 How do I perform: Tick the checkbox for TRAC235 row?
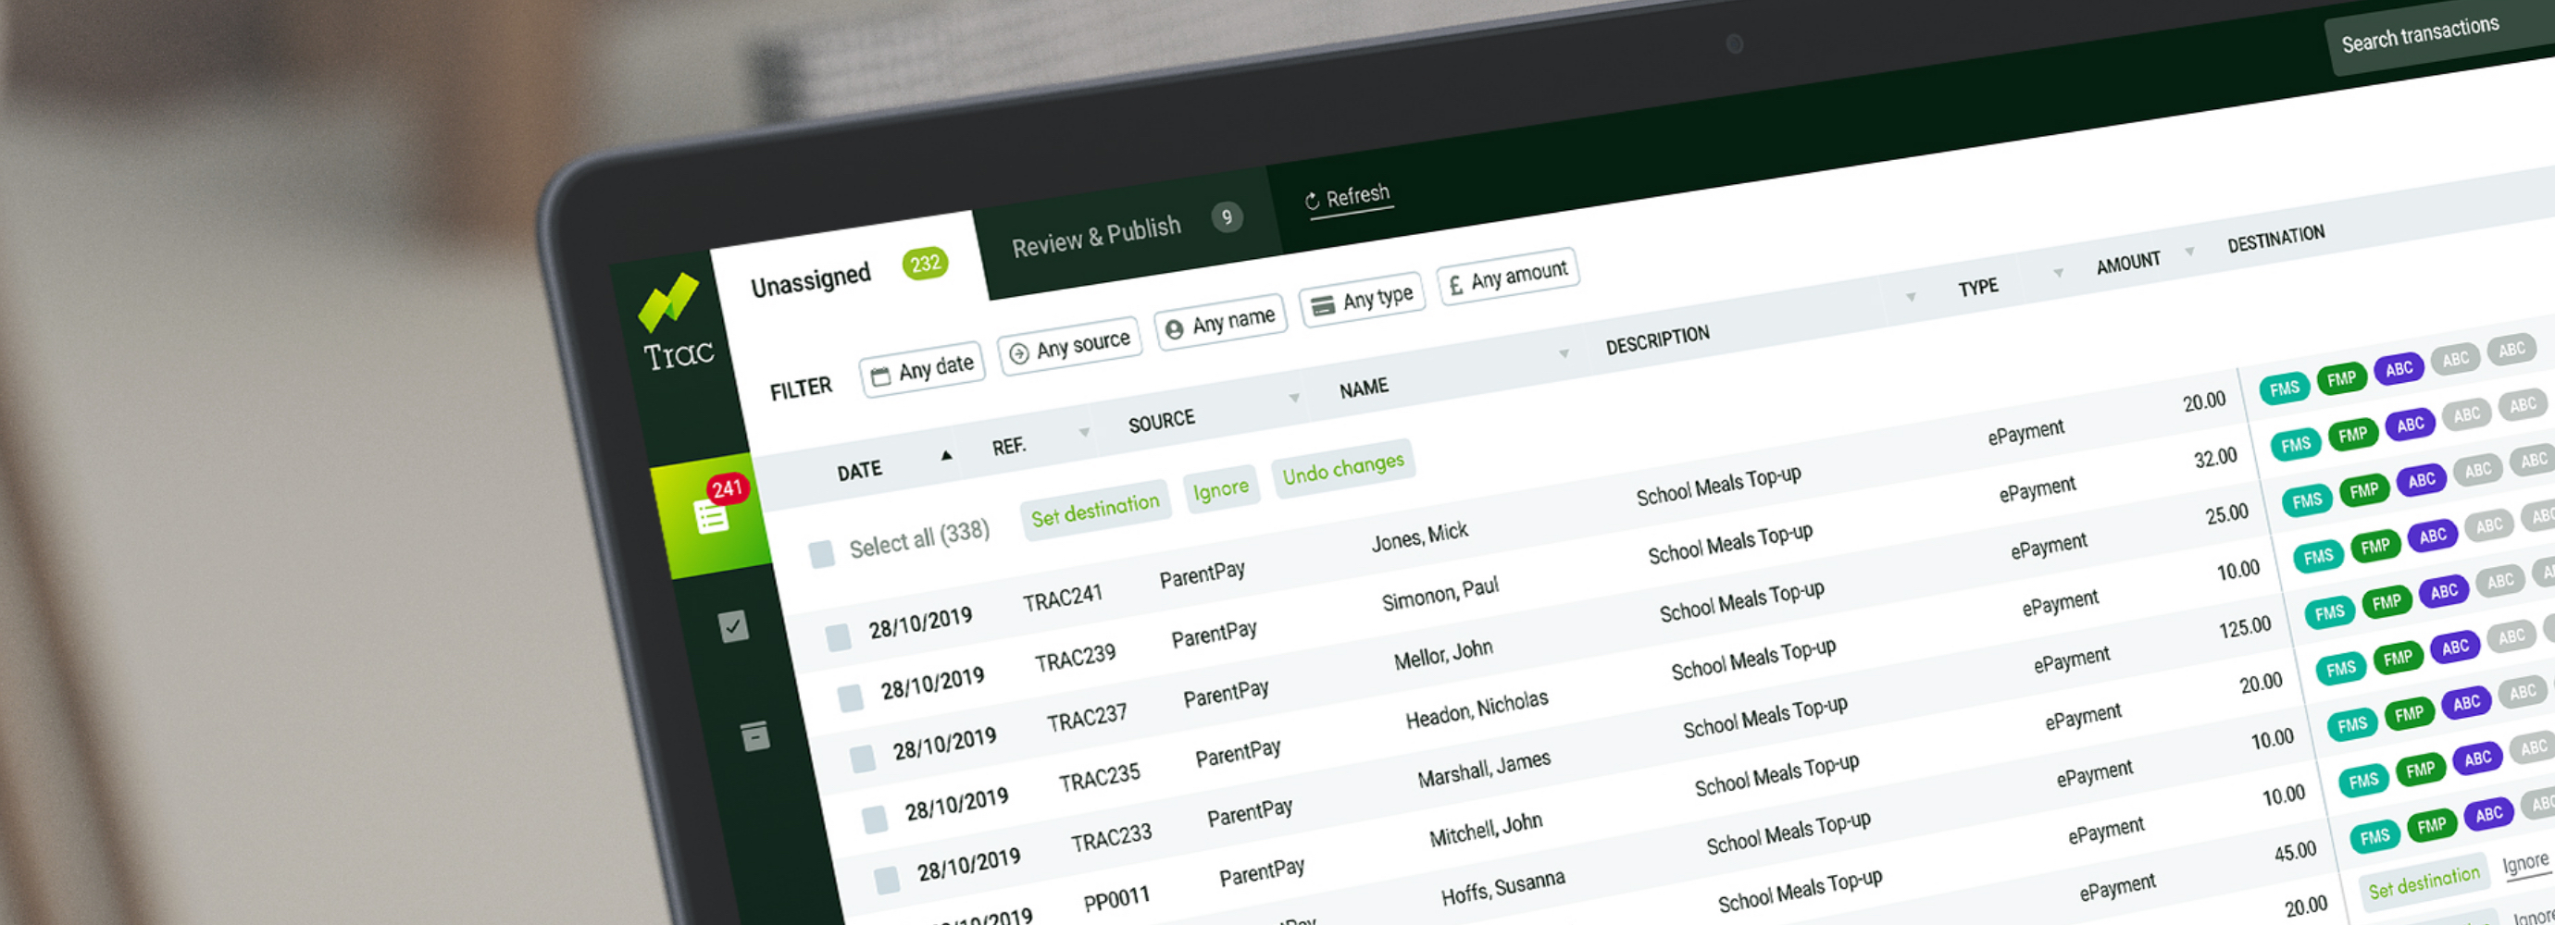pyautogui.click(x=874, y=819)
